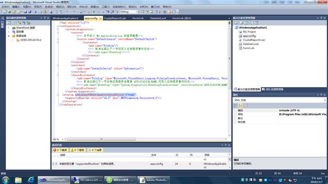Click the File column header in error list
Screen dimensions: 328x184
click(x=153, y=155)
